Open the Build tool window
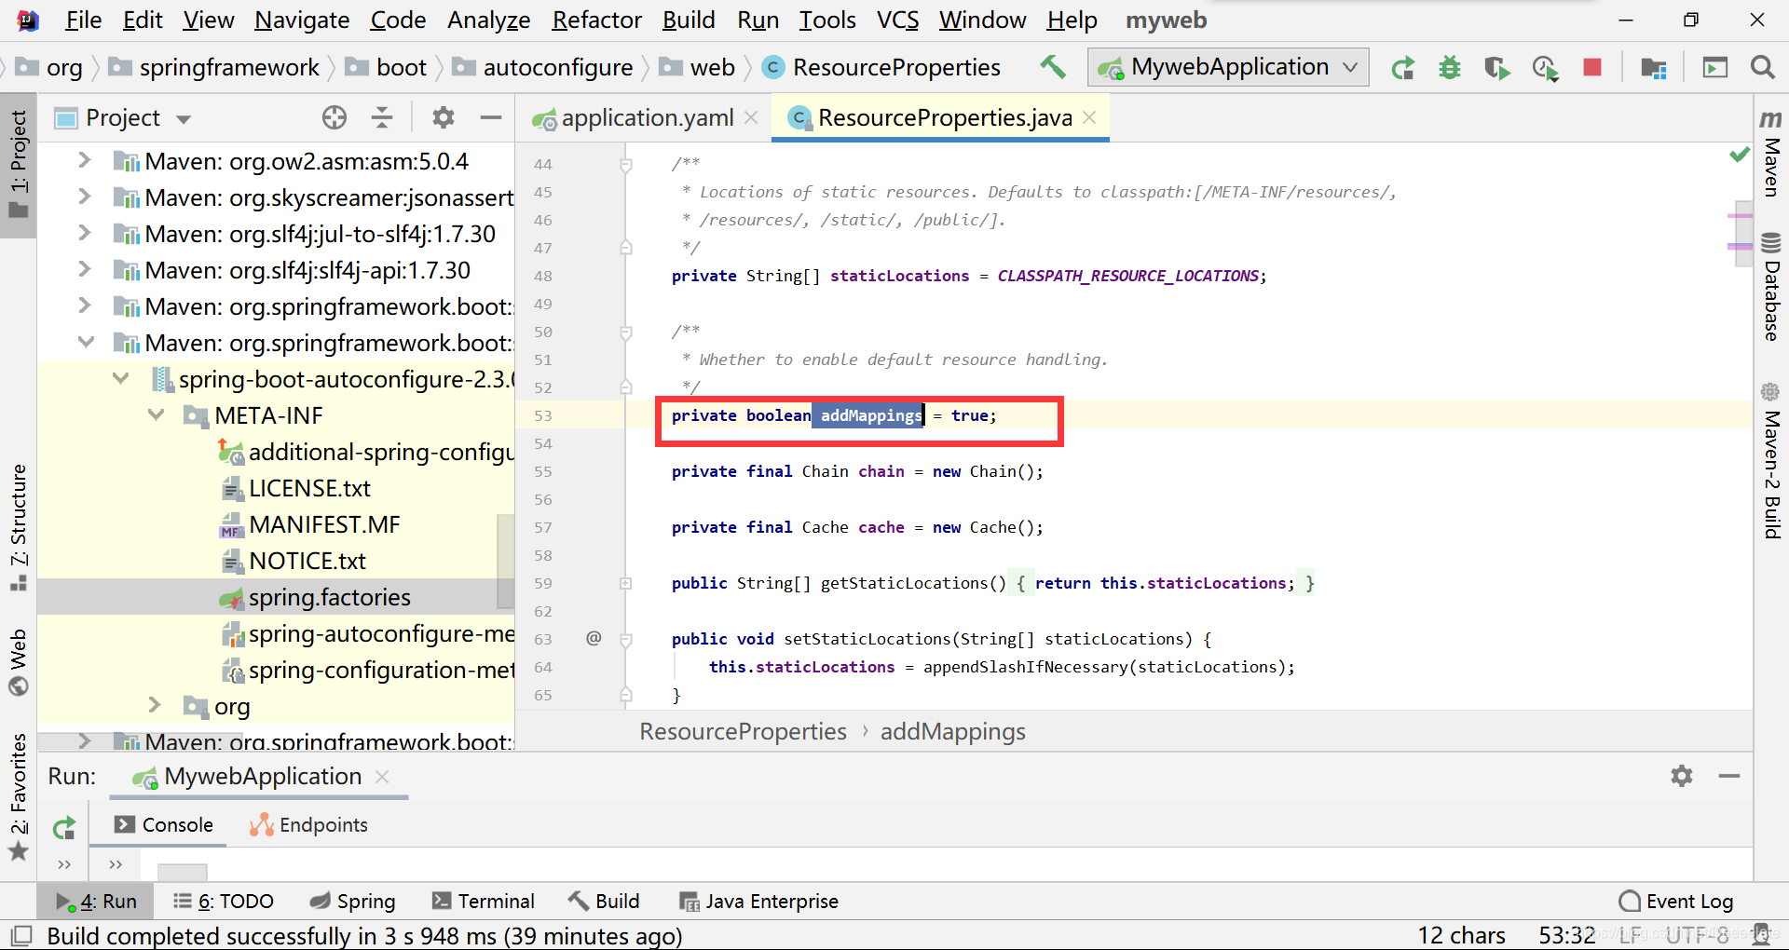The width and height of the screenshot is (1789, 950). 604,901
